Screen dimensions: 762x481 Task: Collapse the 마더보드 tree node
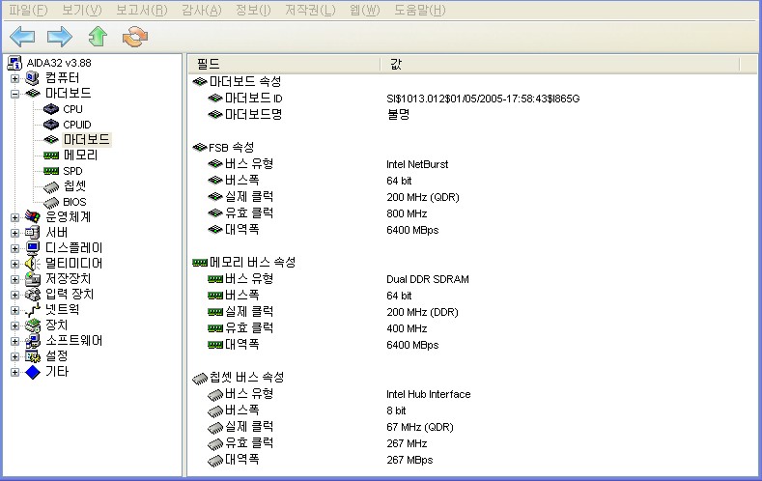pos(15,94)
